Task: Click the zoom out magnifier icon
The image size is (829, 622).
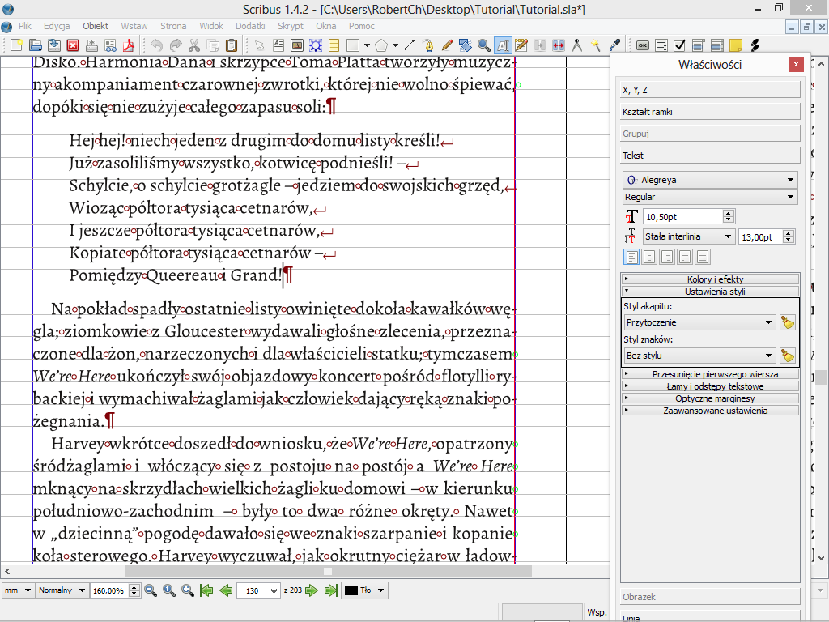Action: coord(151,590)
